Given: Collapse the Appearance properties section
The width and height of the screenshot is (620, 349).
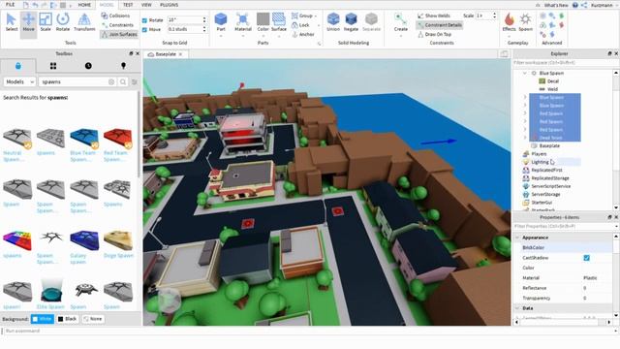Looking at the screenshot, I should pos(517,238).
